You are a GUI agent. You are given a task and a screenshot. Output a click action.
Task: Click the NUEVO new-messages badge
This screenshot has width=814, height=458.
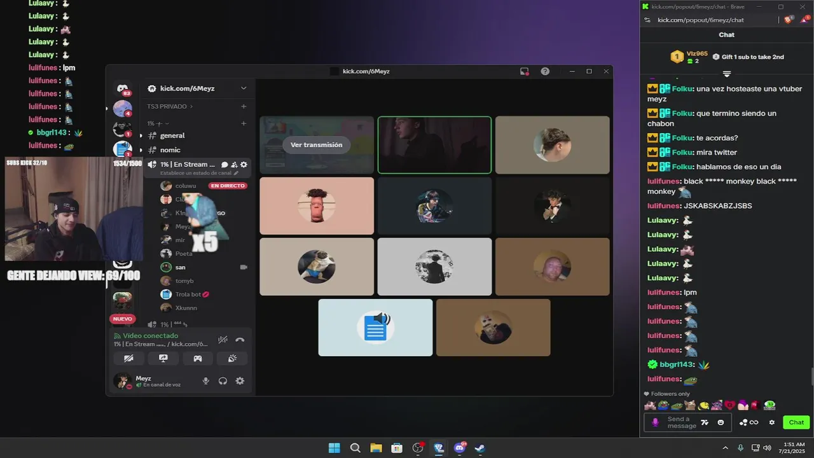tap(123, 319)
